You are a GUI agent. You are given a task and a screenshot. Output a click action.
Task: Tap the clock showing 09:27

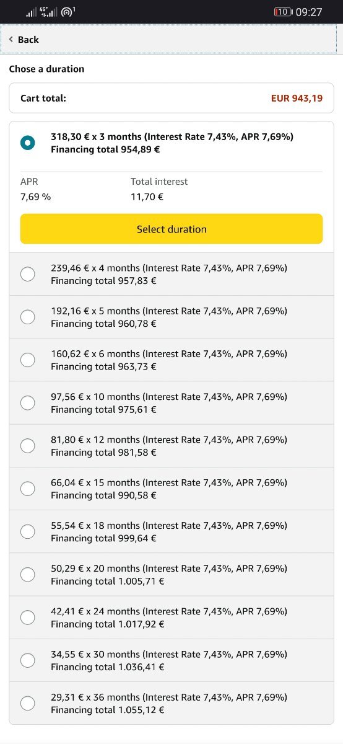pyautogui.click(x=309, y=12)
